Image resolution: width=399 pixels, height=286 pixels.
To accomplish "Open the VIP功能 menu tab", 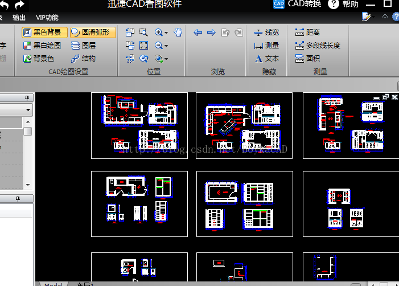I will 47,18.
